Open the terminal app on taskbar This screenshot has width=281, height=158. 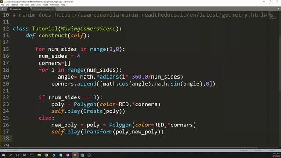pyautogui.click(x=32, y=155)
